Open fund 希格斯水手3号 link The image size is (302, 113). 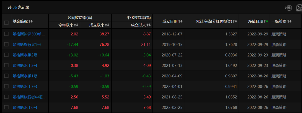[25, 66]
